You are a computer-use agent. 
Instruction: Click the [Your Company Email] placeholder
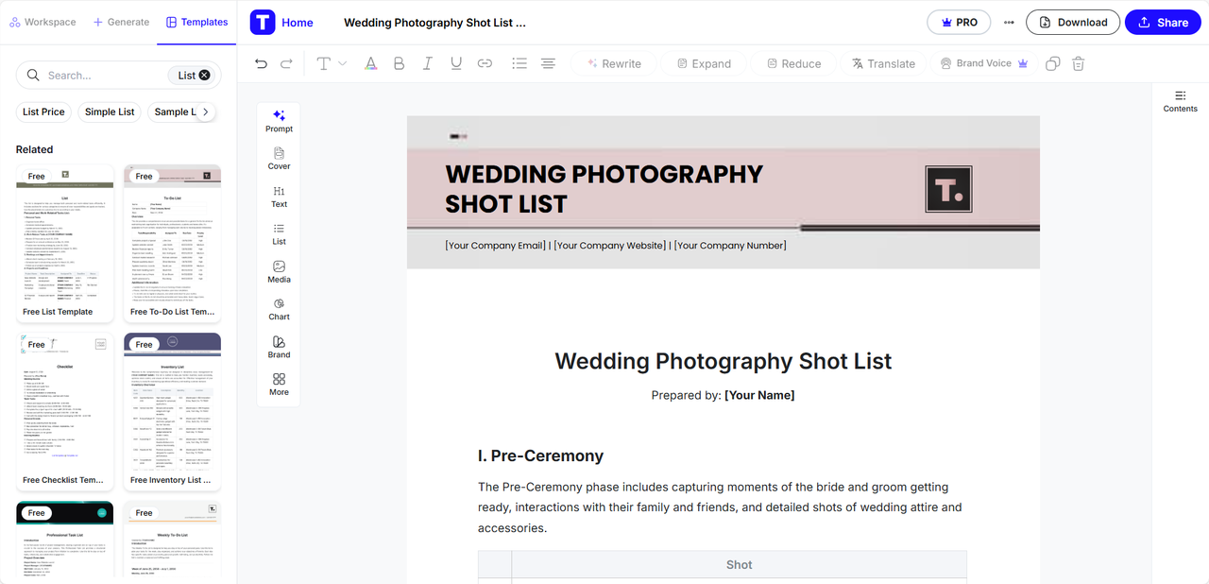495,245
